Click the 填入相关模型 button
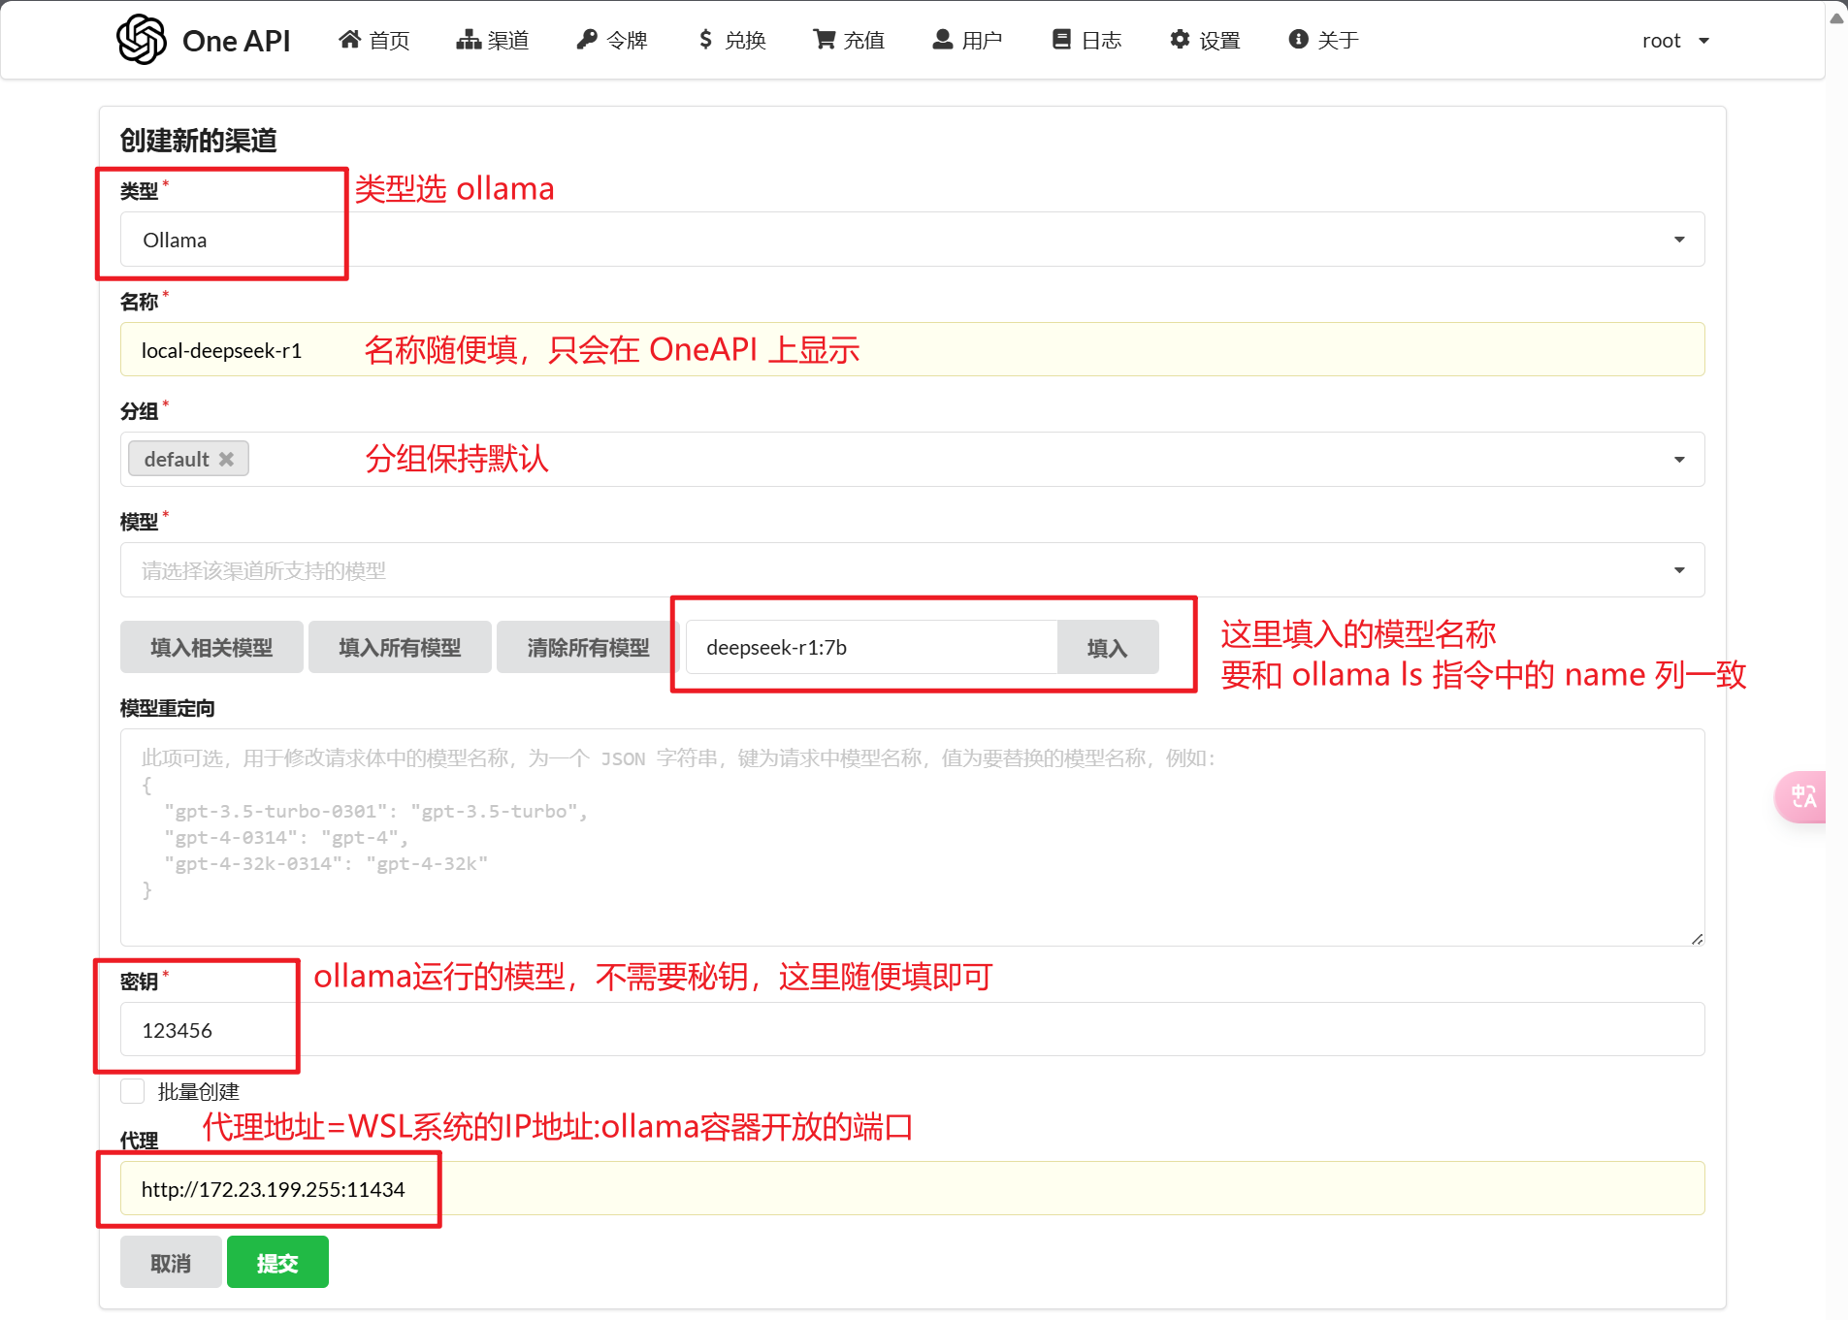1848x1320 pixels. 211,647
